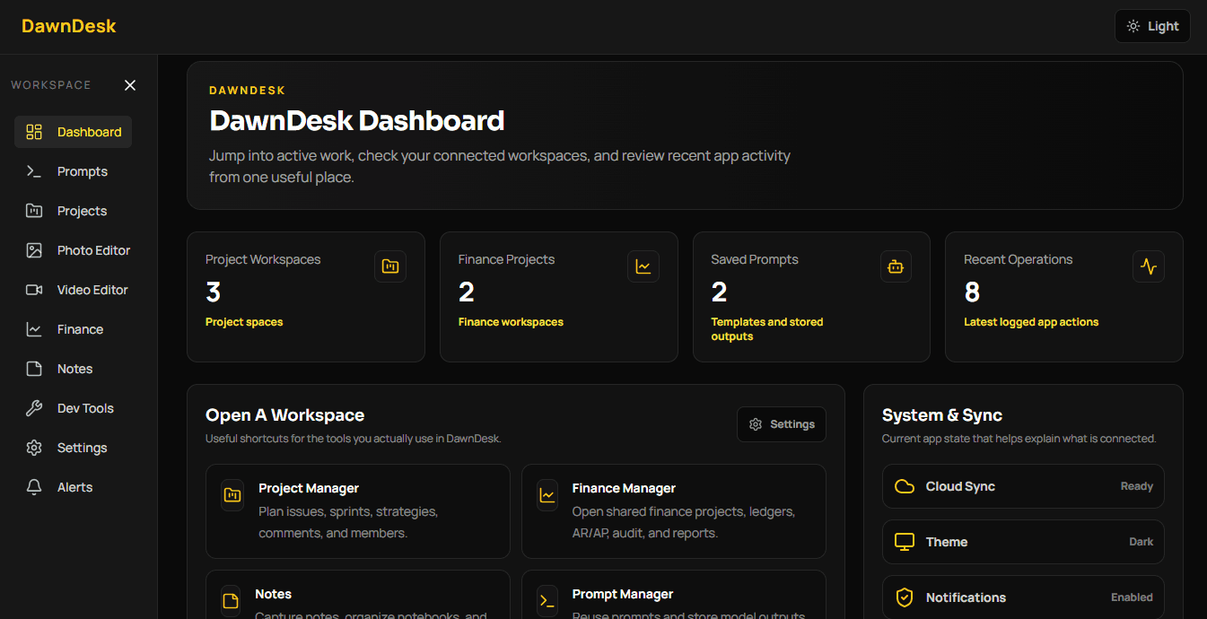The width and height of the screenshot is (1207, 619).
Task: Click the Theme Dark status row
Action: (x=1023, y=542)
